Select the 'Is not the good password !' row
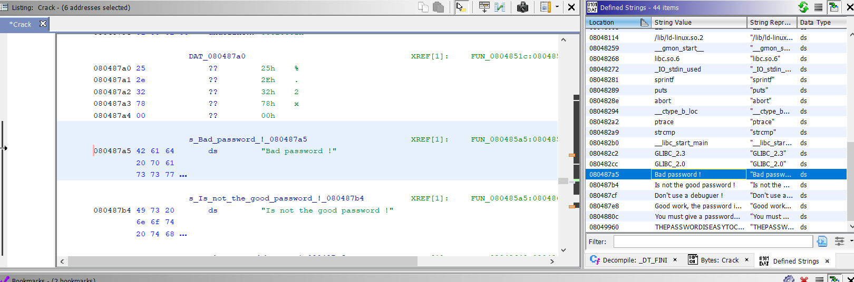This screenshot has width=854, height=282. coord(694,185)
